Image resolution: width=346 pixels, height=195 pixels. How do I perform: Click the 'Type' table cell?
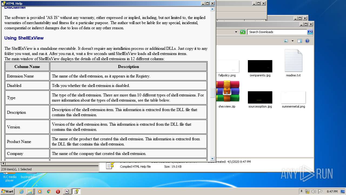27,98
